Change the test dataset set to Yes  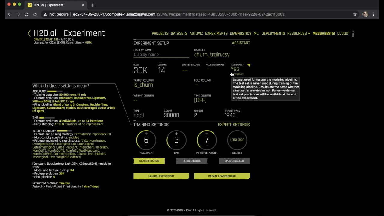(x=235, y=69)
